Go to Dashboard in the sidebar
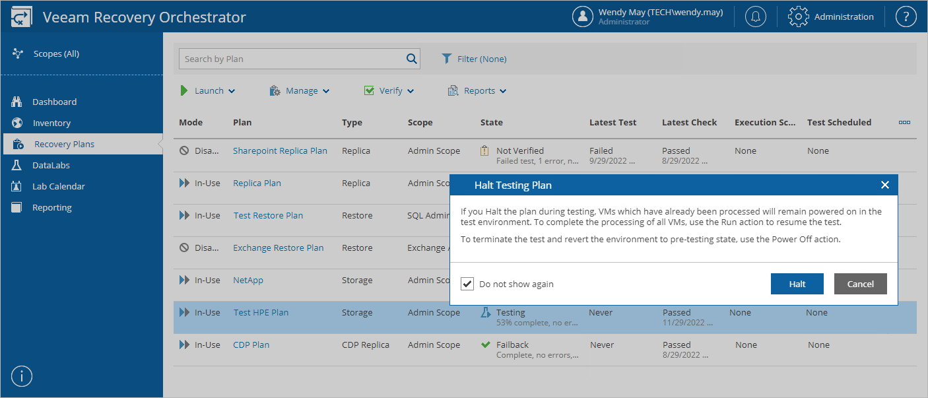The image size is (928, 398). click(54, 102)
